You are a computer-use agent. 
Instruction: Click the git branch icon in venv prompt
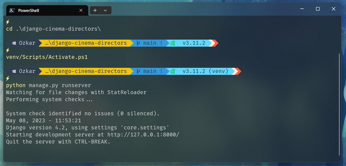click(x=138, y=71)
